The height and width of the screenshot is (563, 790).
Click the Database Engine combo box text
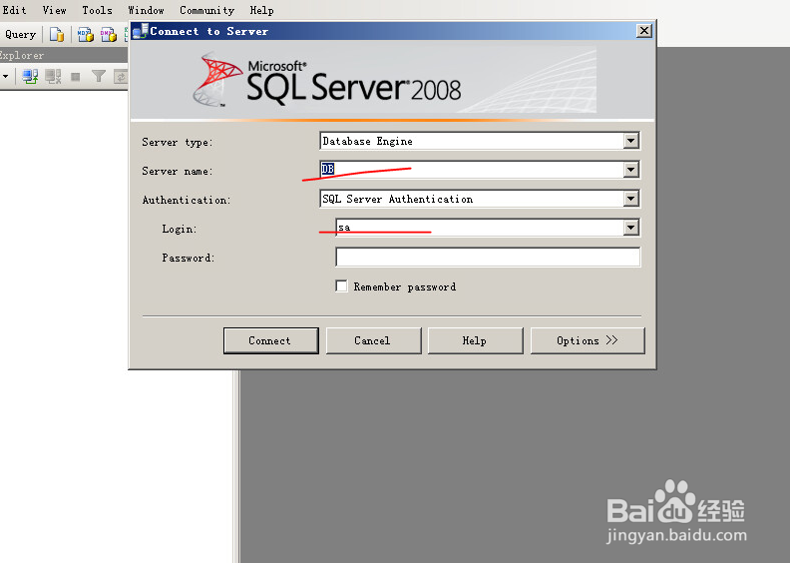tap(367, 141)
